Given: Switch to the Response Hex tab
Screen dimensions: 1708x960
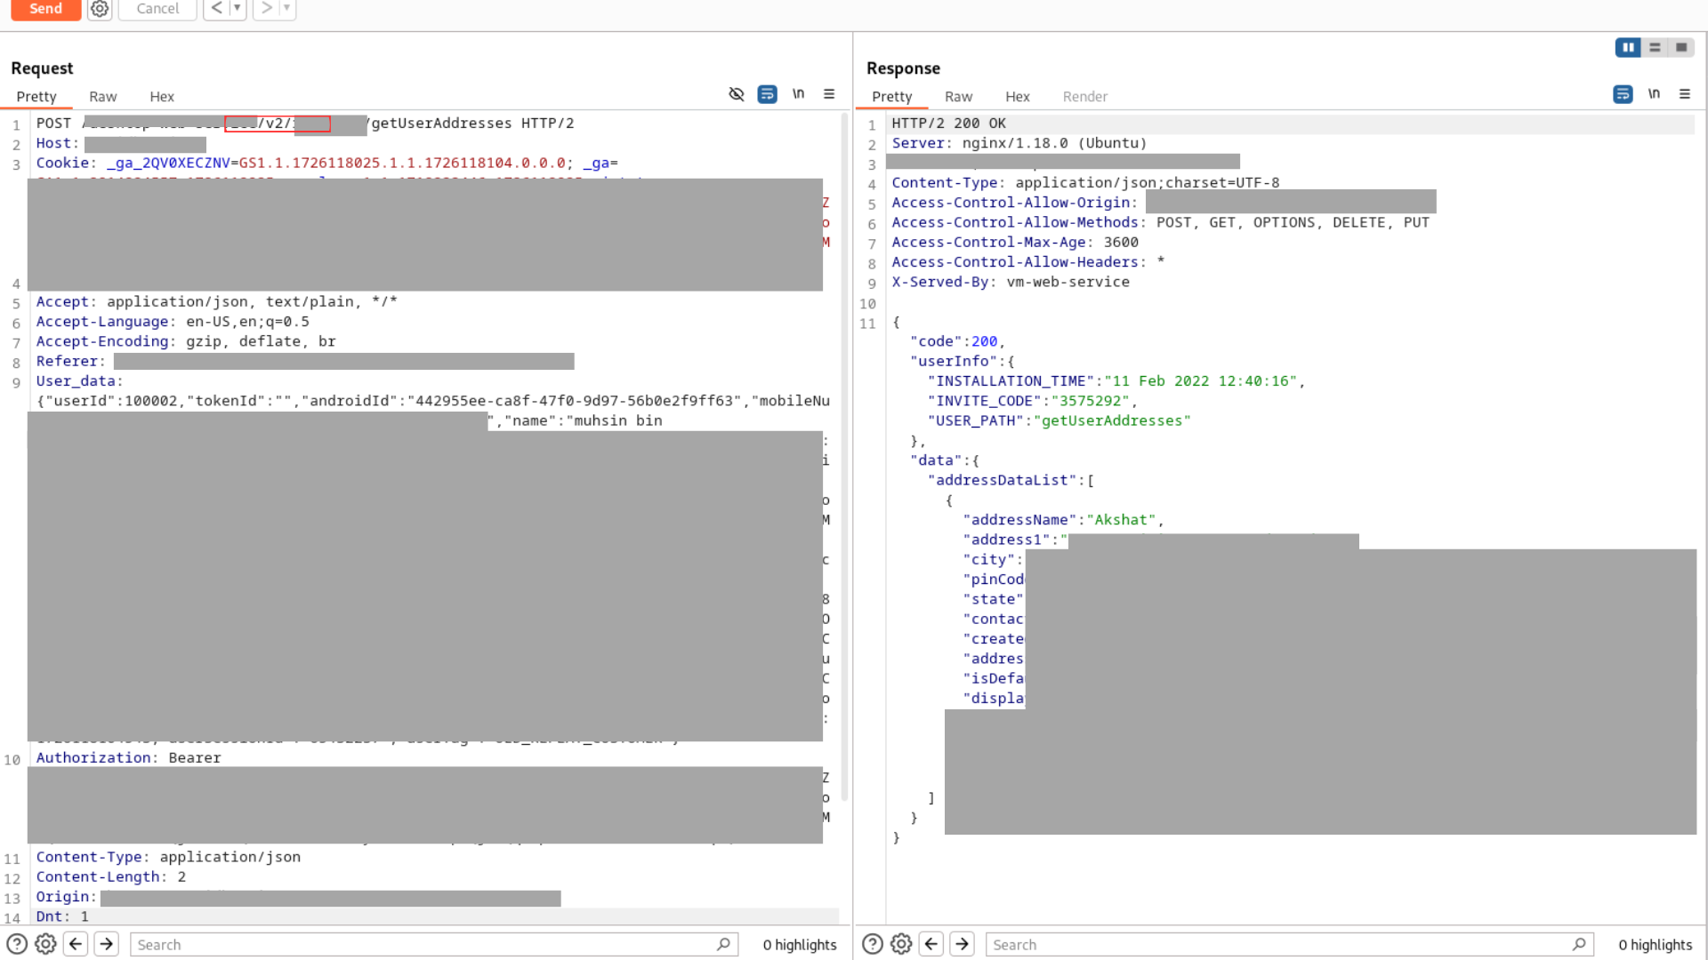Looking at the screenshot, I should coord(1018,96).
